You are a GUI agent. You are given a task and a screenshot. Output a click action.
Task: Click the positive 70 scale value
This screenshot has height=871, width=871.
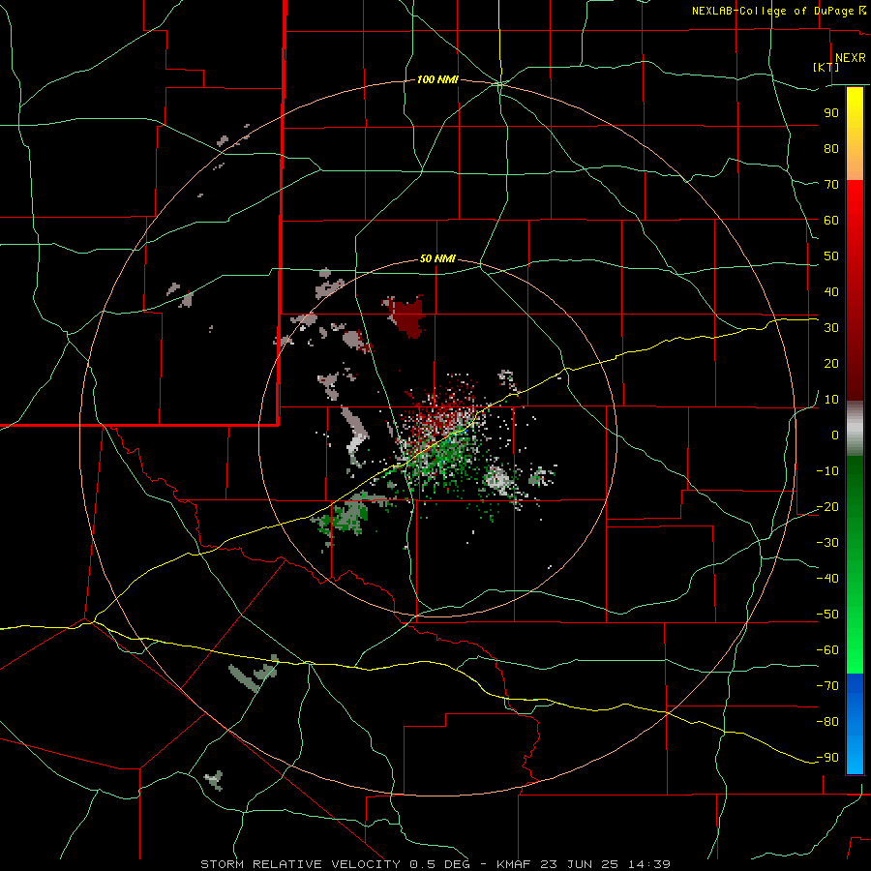[x=831, y=185]
